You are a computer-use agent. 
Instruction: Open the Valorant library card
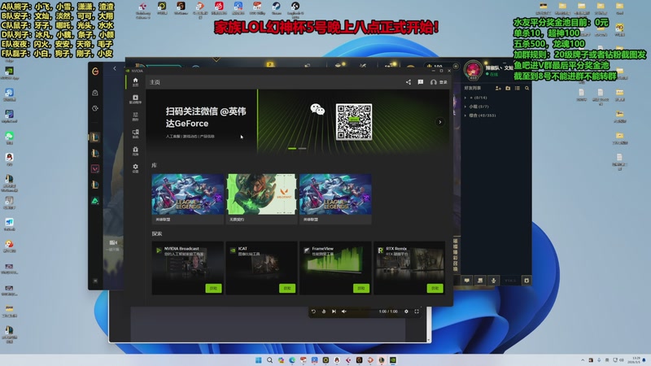tap(261, 198)
